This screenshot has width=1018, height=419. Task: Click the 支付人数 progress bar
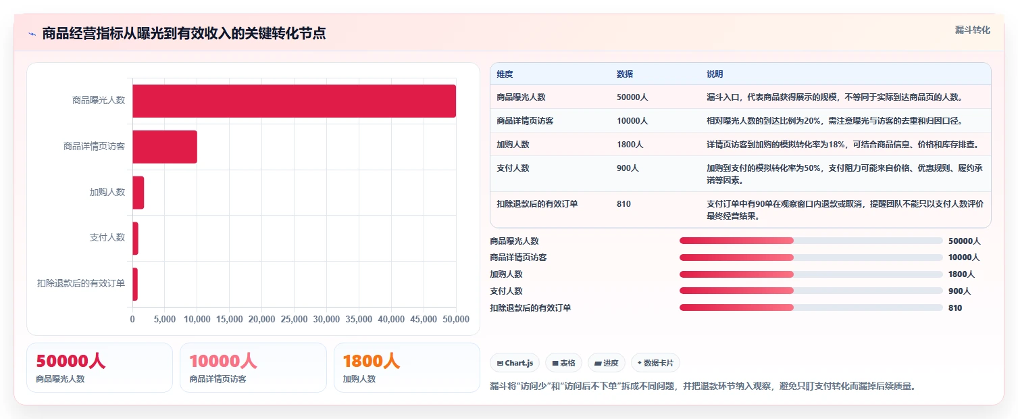click(x=811, y=291)
